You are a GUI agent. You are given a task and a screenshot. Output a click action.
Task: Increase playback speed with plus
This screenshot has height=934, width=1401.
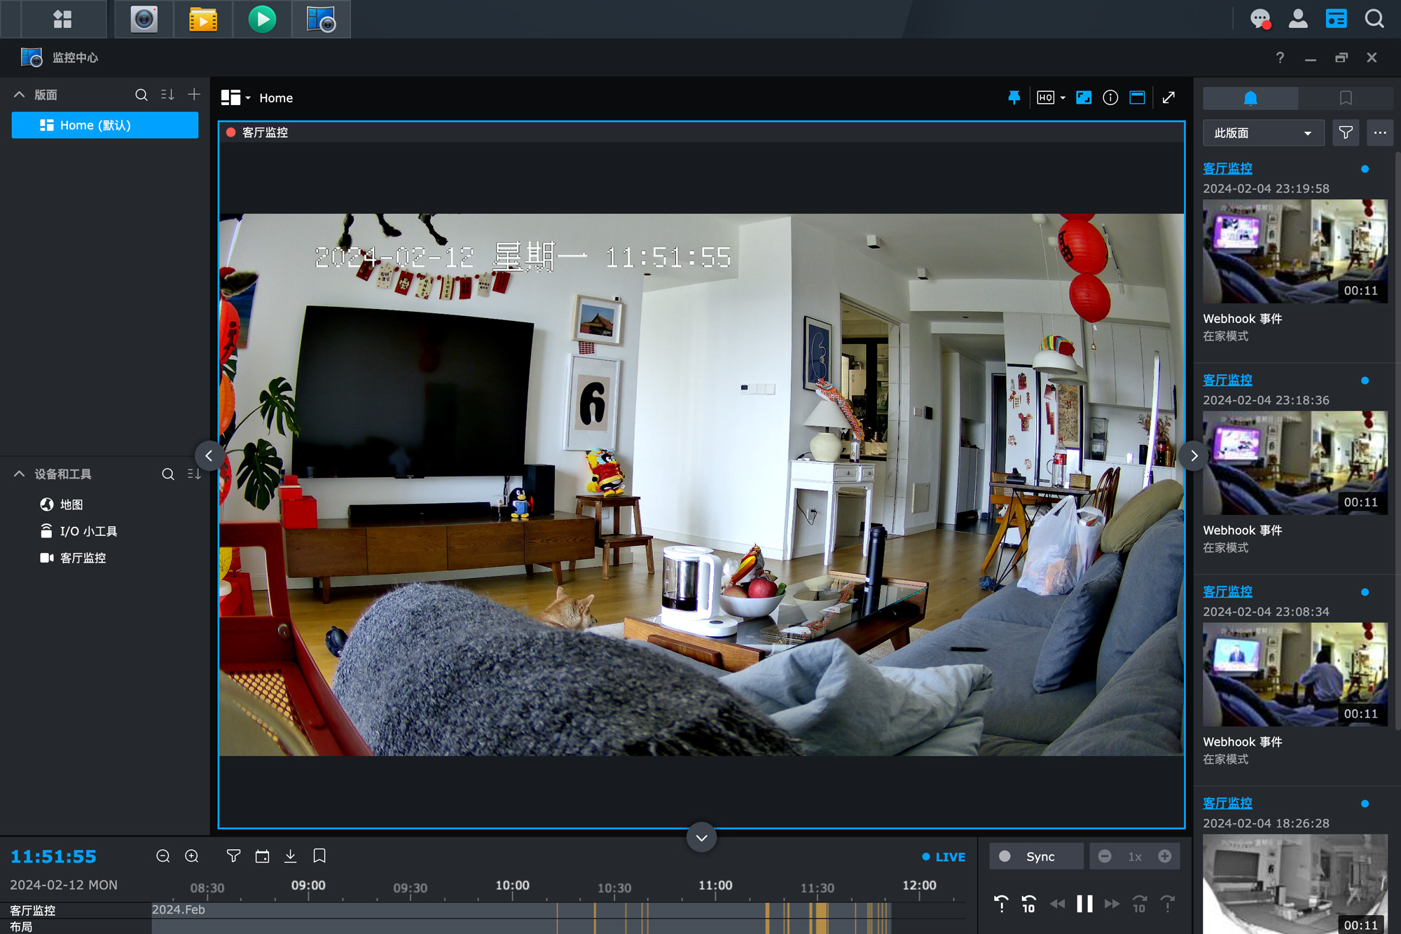1165,856
